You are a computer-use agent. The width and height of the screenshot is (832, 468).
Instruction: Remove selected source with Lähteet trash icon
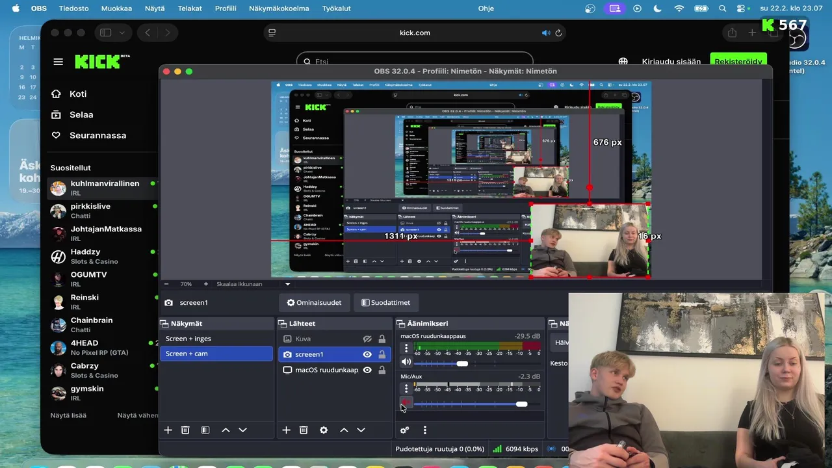[304, 430]
